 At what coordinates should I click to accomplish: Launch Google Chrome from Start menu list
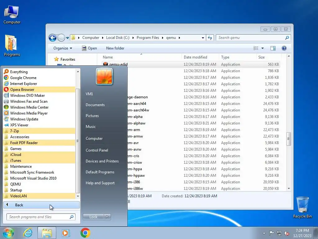click(x=39, y=77)
